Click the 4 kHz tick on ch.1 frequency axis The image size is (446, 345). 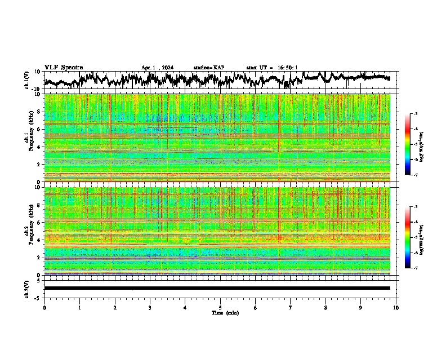point(39,147)
